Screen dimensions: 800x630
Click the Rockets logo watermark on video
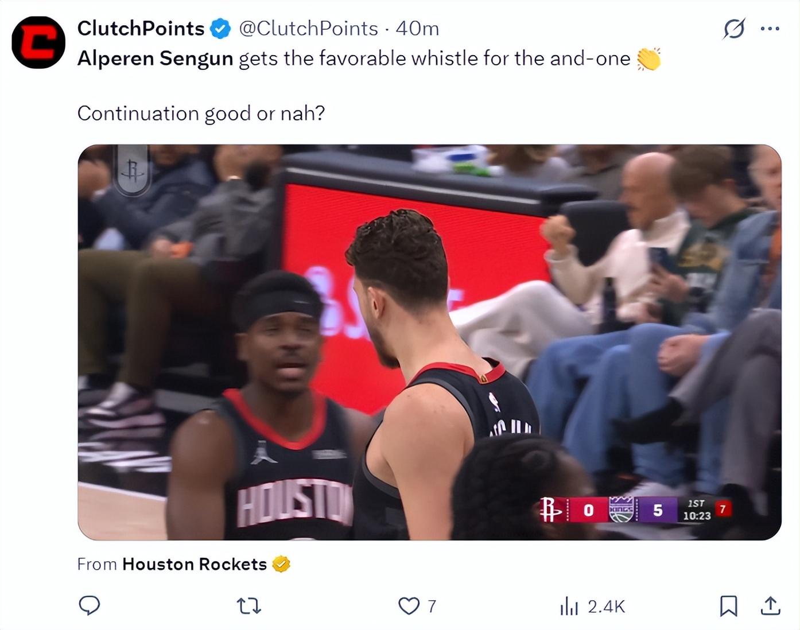[x=133, y=170]
